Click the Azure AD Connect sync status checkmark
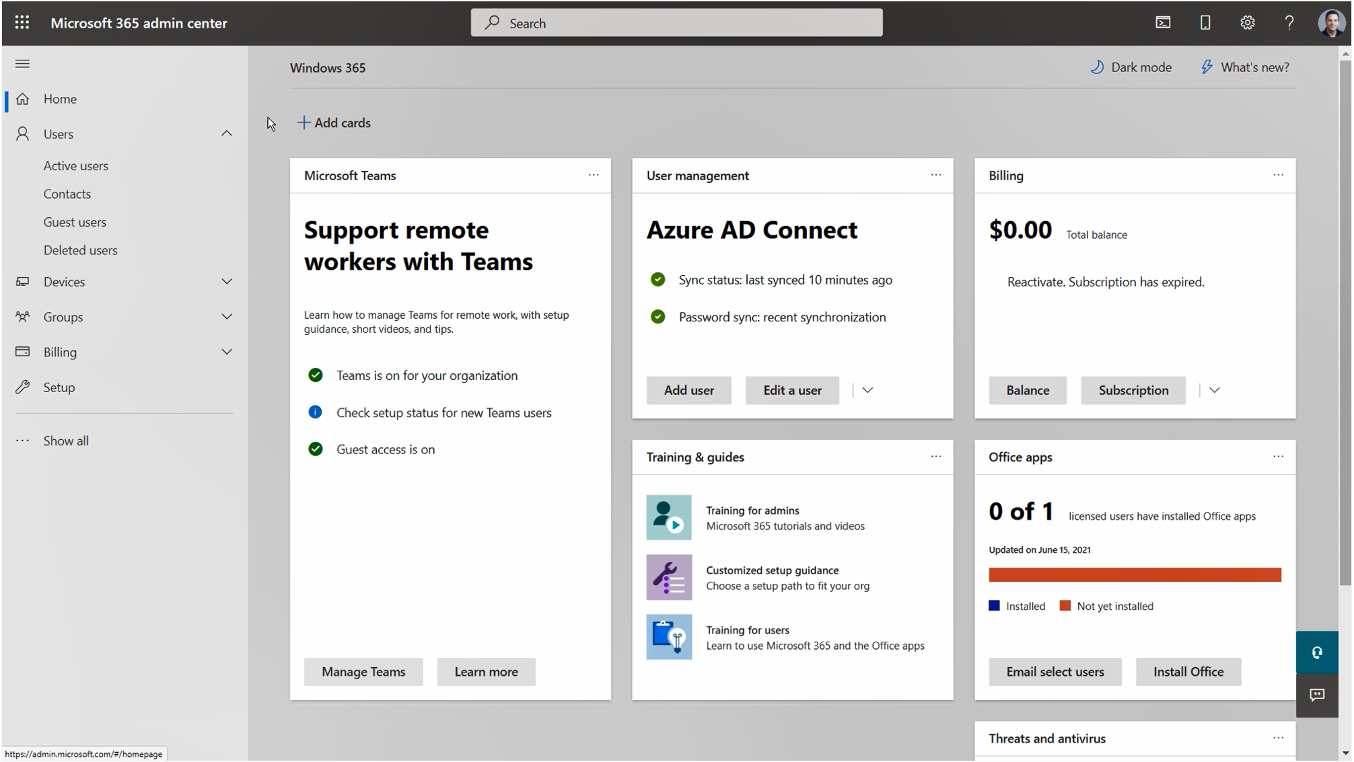The image size is (1354, 762). [657, 279]
